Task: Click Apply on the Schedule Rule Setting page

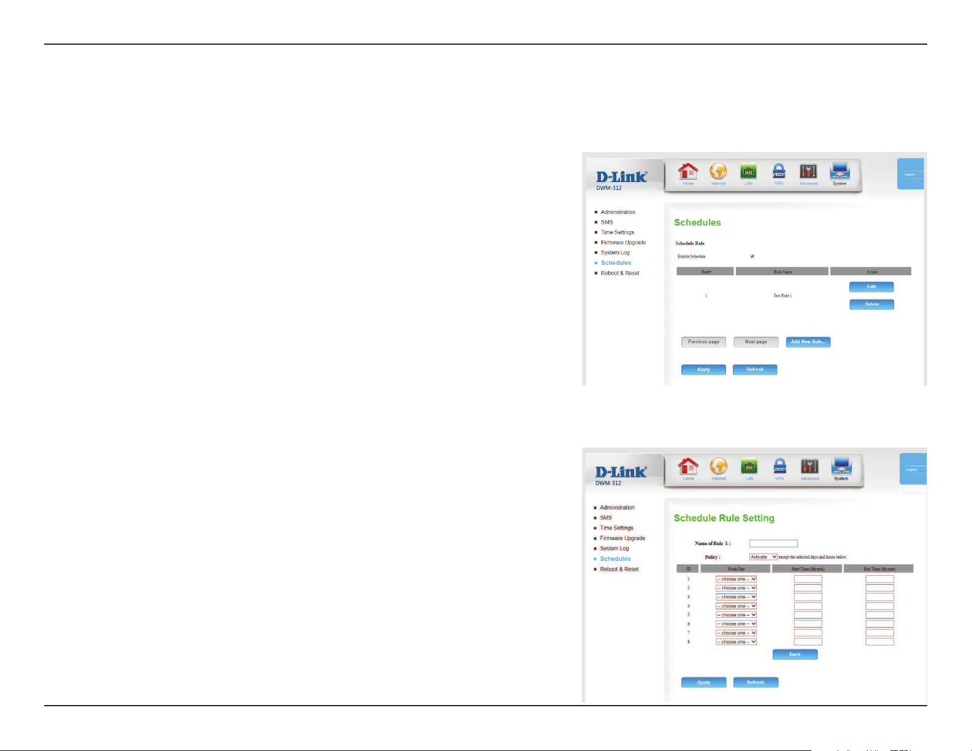Action: pos(703,682)
